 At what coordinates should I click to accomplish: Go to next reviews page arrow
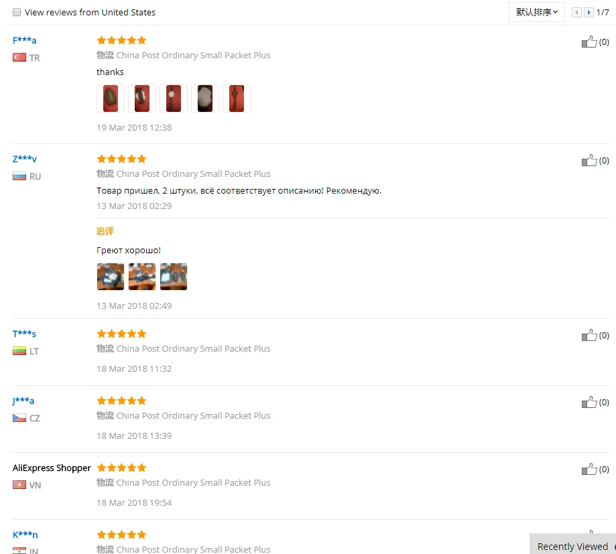pyautogui.click(x=589, y=13)
